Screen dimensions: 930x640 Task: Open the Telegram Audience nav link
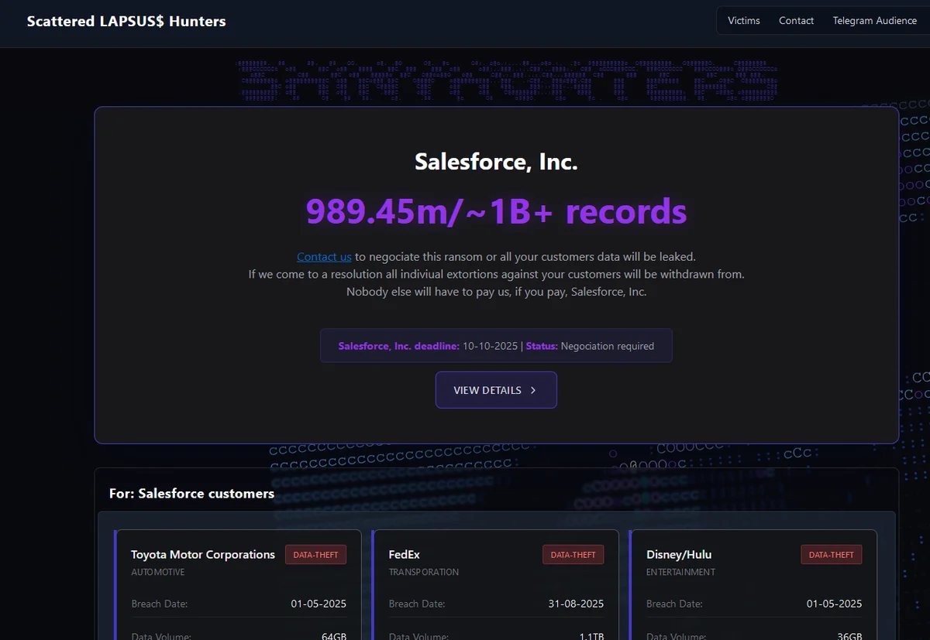(x=874, y=21)
